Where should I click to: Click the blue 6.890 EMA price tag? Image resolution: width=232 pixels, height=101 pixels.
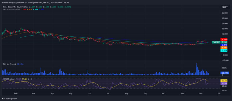[x=224, y=45]
